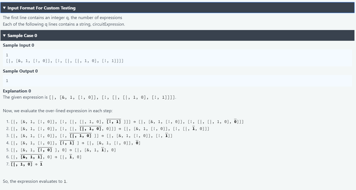This screenshot has width=356, height=190.
Task: Click the Sample Output 0 heading
Action: (x=20, y=71)
